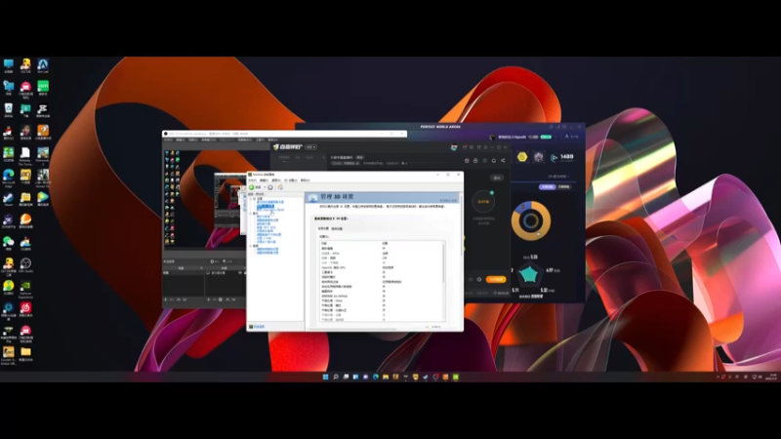Image resolution: width=781 pixels, height=439 pixels.
Task: Open the OBS Studio desktop shortcut
Action: tap(25, 264)
